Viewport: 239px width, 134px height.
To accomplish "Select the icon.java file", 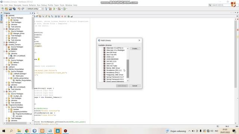I will tap(19, 116).
